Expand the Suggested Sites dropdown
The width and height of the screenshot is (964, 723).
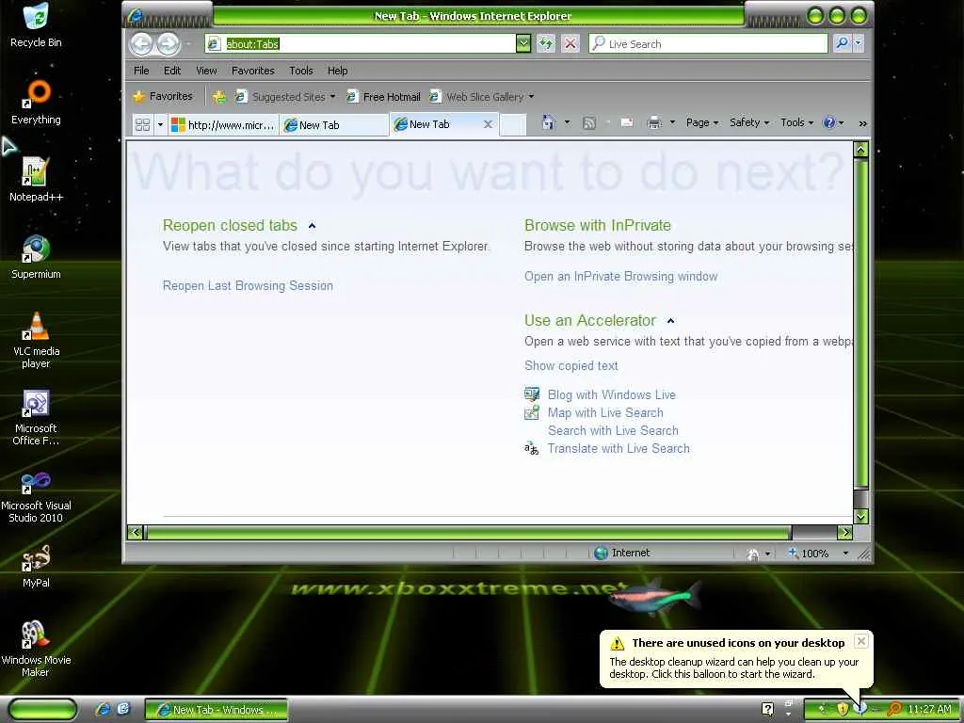[332, 97]
